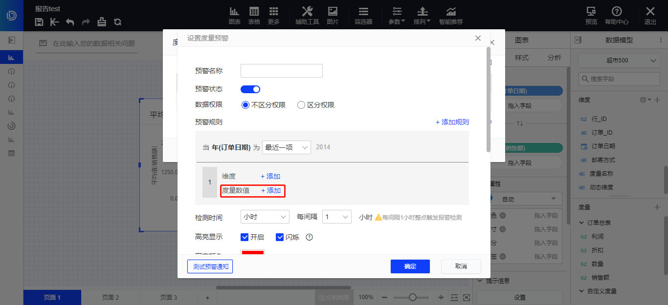668x305 pixels.
Task: Click the zoom-out minus button
Action: (x=384, y=297)
